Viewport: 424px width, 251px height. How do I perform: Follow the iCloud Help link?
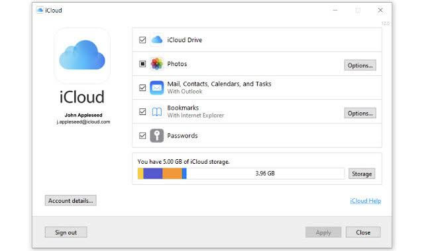[366, 201]
